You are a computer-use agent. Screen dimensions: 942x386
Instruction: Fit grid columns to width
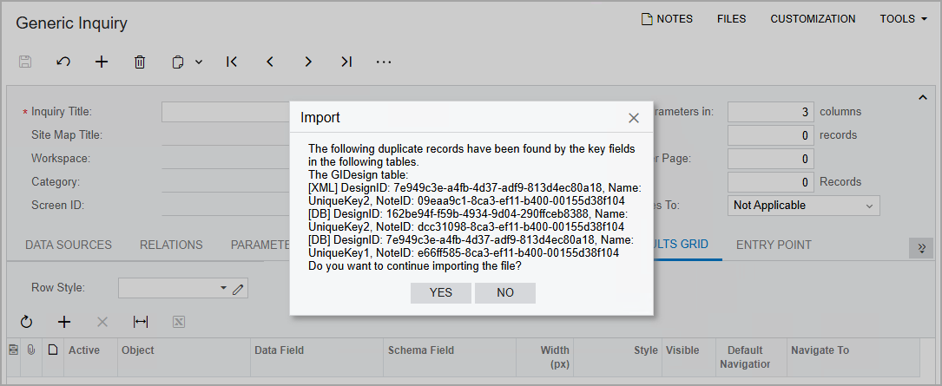(x=141, y=322)
